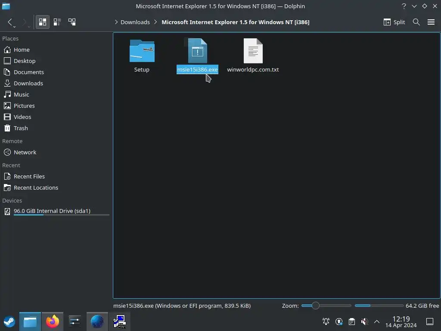Go back using the toolbar arrow
Screen dimensions: 441x331
(x=10, y=22)
